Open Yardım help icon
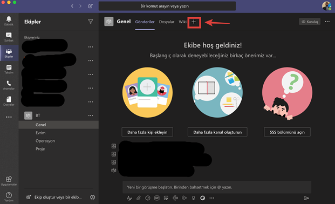 [9, 197]
